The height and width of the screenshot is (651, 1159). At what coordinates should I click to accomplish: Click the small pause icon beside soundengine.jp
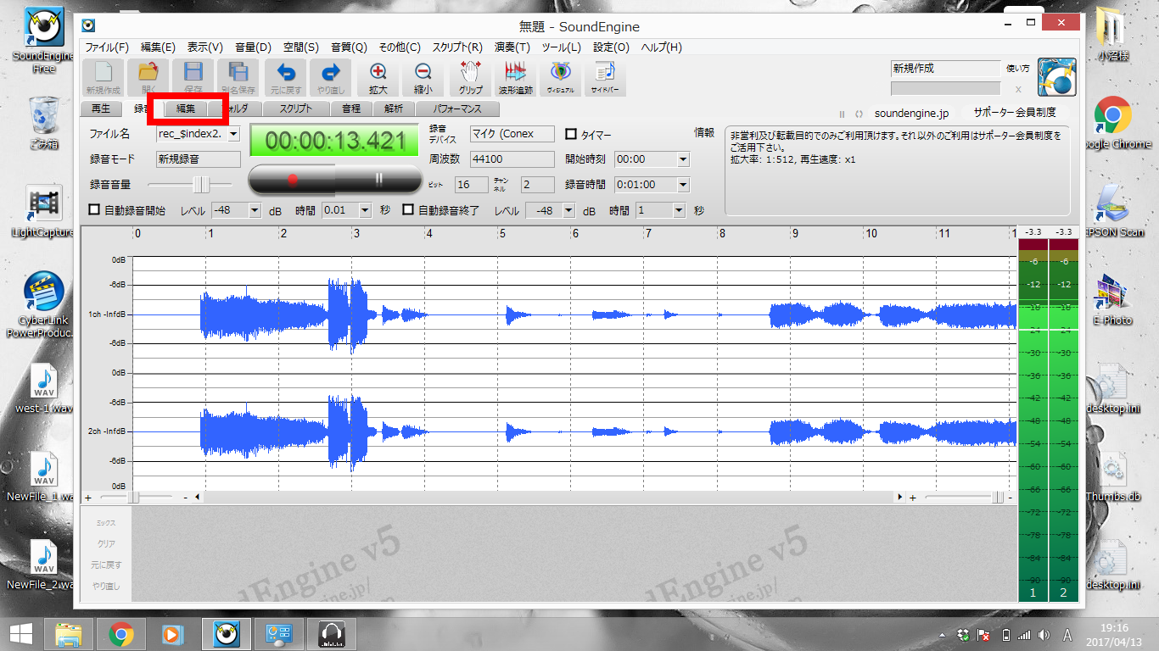(843, 114)
